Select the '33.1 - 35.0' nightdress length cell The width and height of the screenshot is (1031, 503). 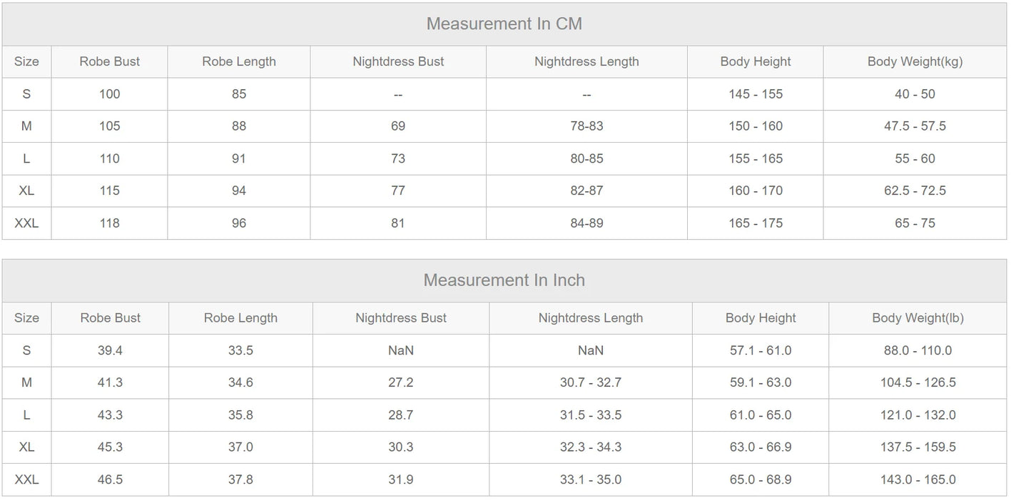(590, 479)
